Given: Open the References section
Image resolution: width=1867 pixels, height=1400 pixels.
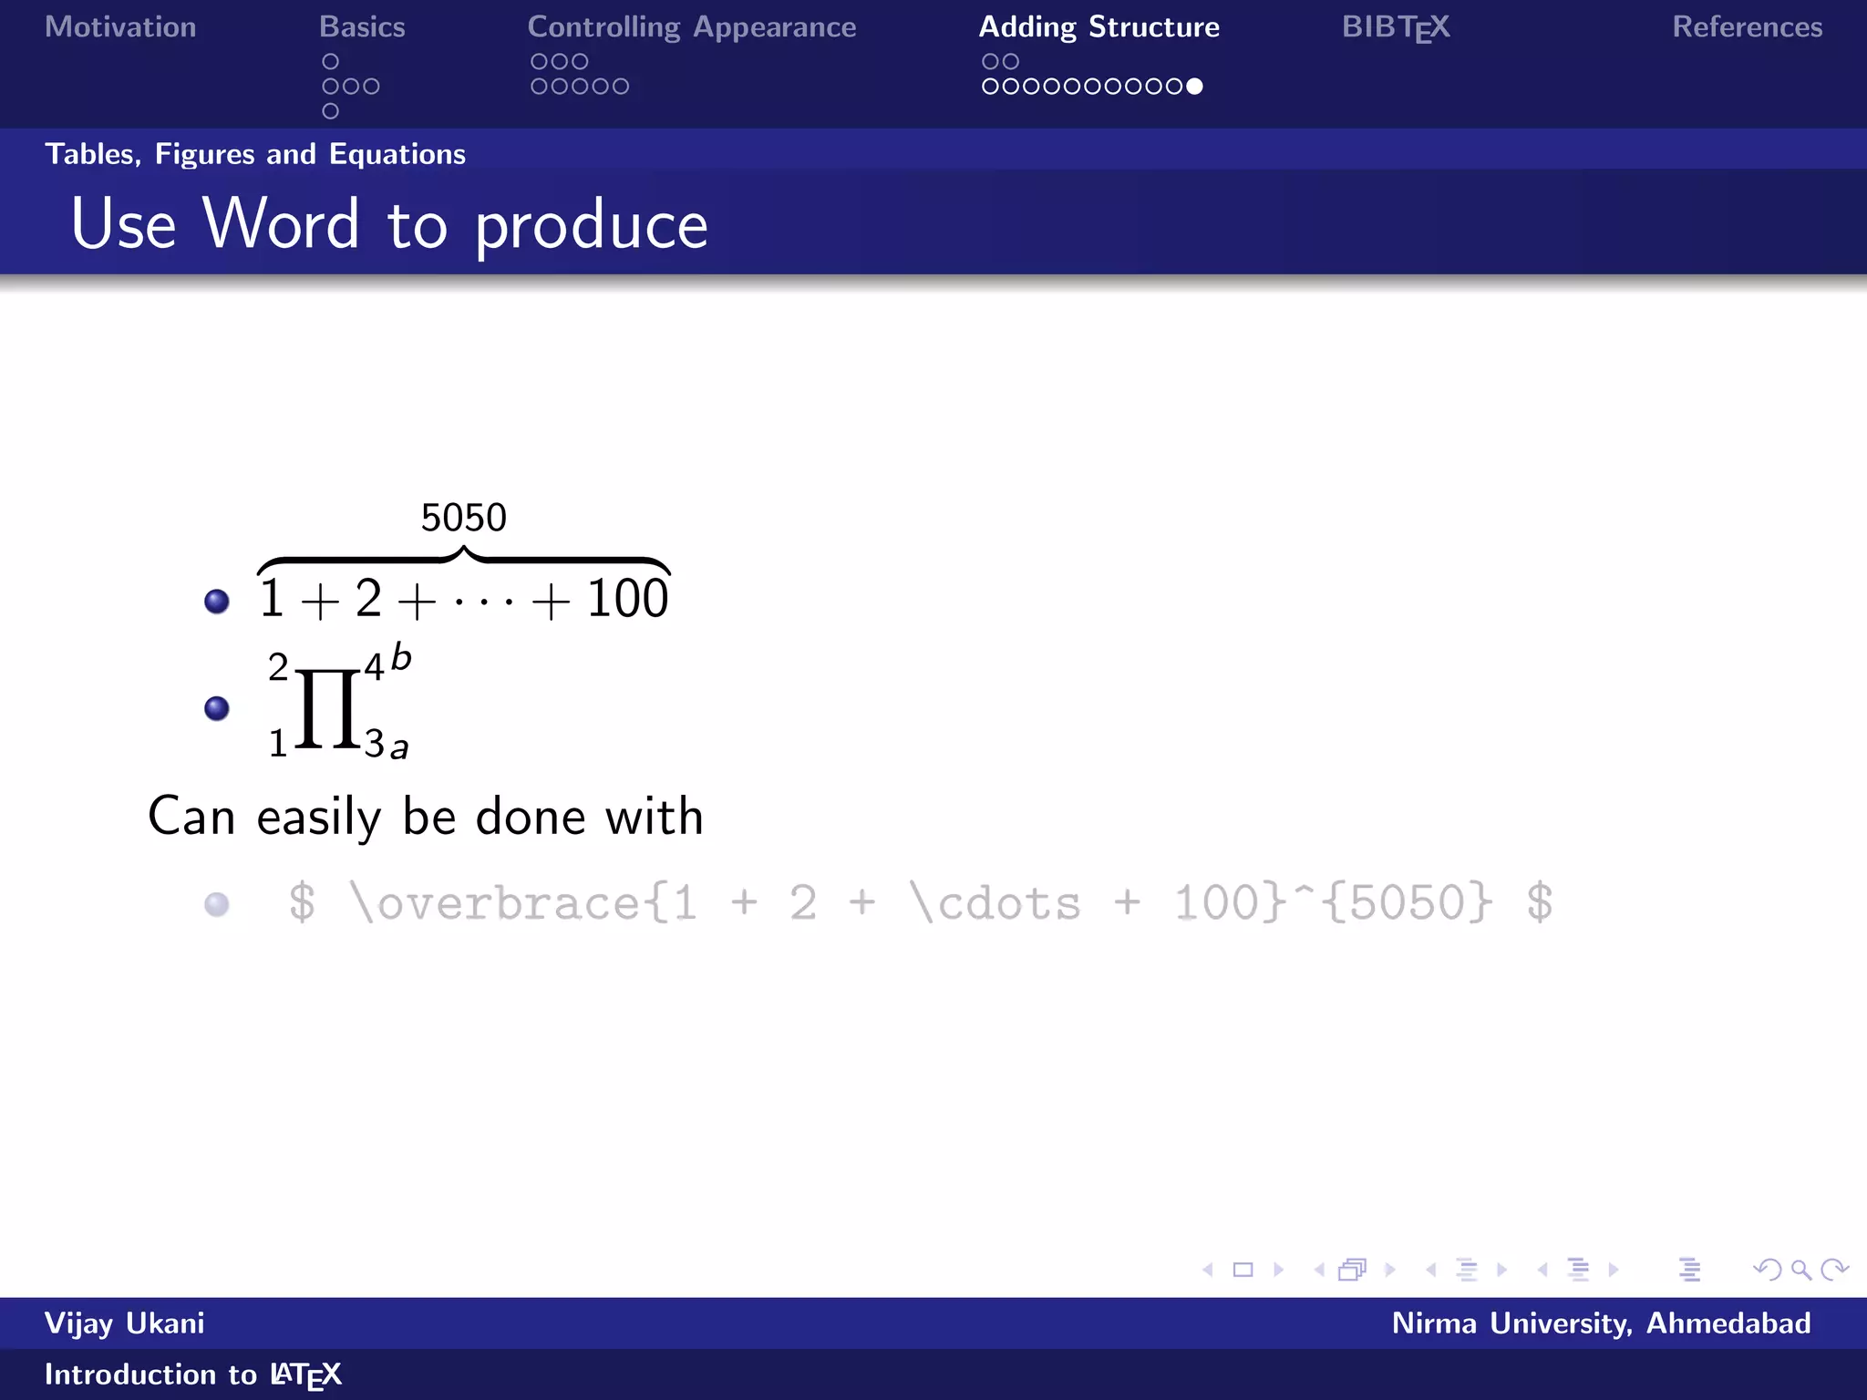Looking at the screenshot, I should pos(1747,27).
